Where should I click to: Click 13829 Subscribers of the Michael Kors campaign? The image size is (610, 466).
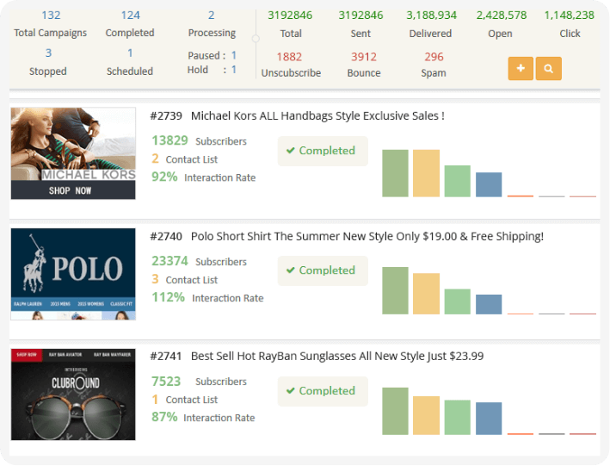click(x=199, y=140)
